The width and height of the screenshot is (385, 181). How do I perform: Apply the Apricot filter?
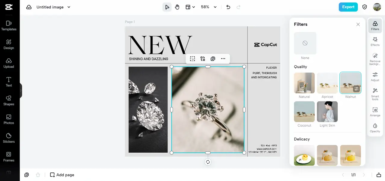[x=327, y=83]
